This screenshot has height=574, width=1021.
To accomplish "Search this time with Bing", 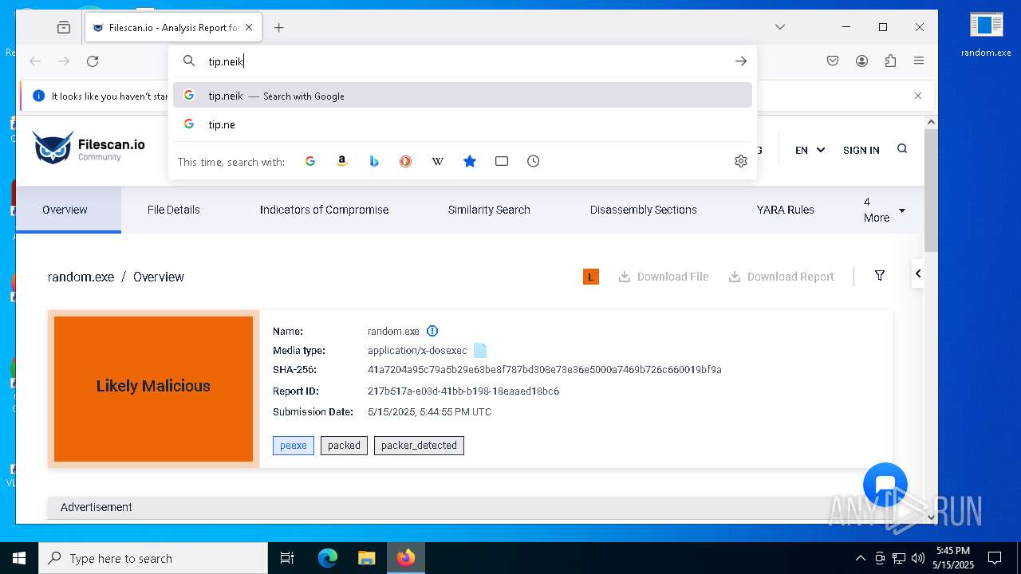I will [x=374, y=161].
